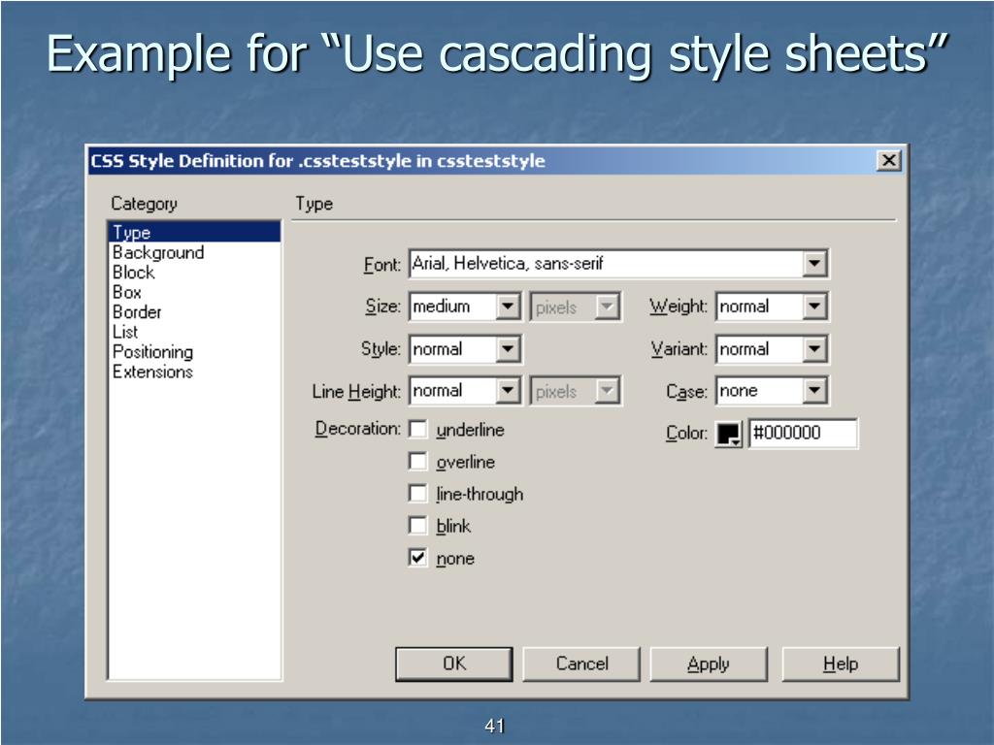Enable the underline decoration checkbox

[x=417, y=429]
